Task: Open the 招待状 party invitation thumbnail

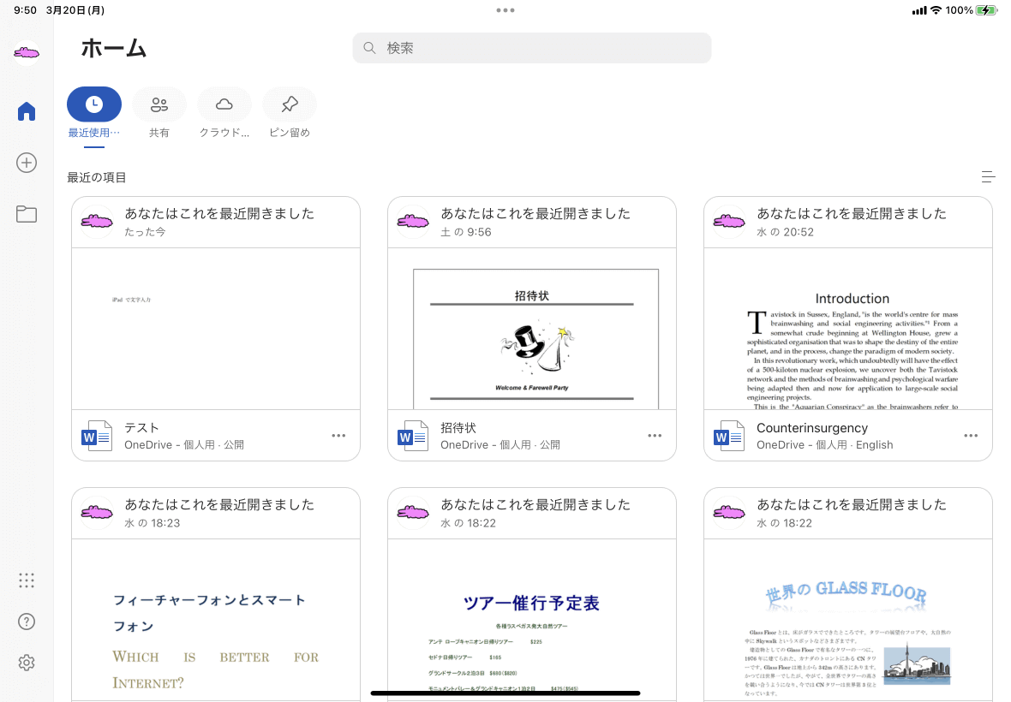Action: [532, 329]
